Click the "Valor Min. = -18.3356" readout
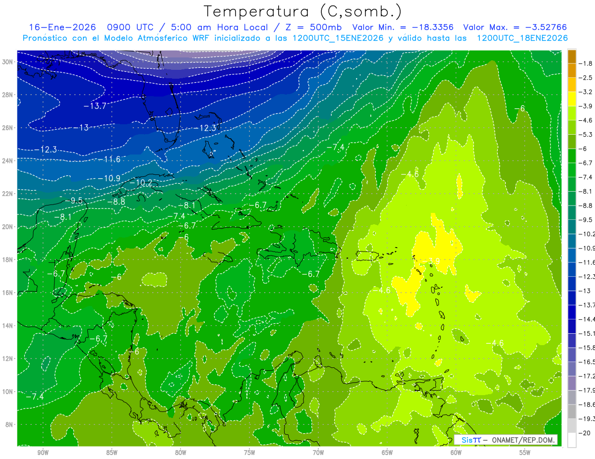This screenshot has width=595, height=459. click(403, 27)
